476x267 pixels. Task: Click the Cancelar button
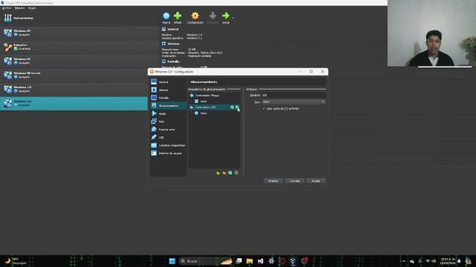click(295, 181)
